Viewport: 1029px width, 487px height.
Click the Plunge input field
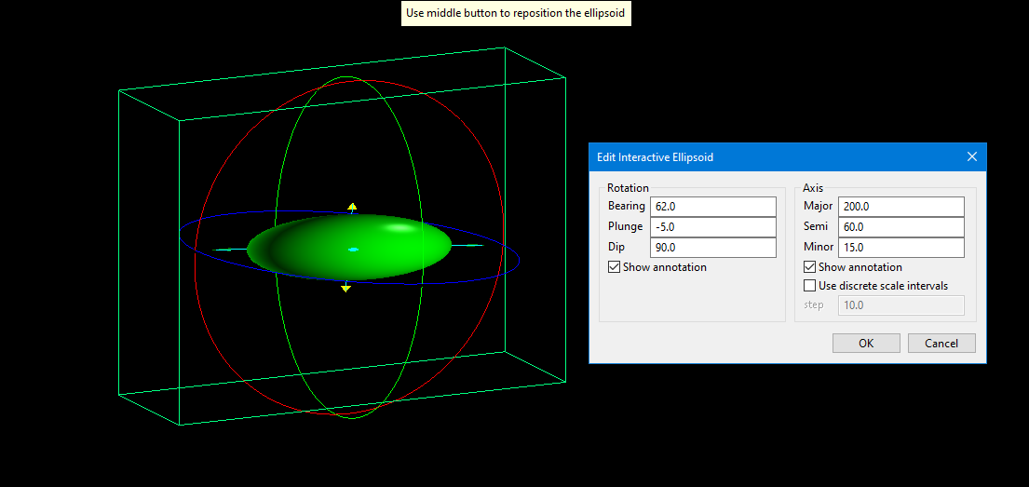pos(712,227)
